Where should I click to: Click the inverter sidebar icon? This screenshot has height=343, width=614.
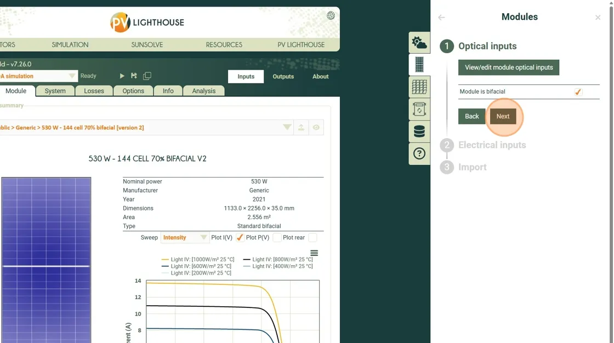419,109
